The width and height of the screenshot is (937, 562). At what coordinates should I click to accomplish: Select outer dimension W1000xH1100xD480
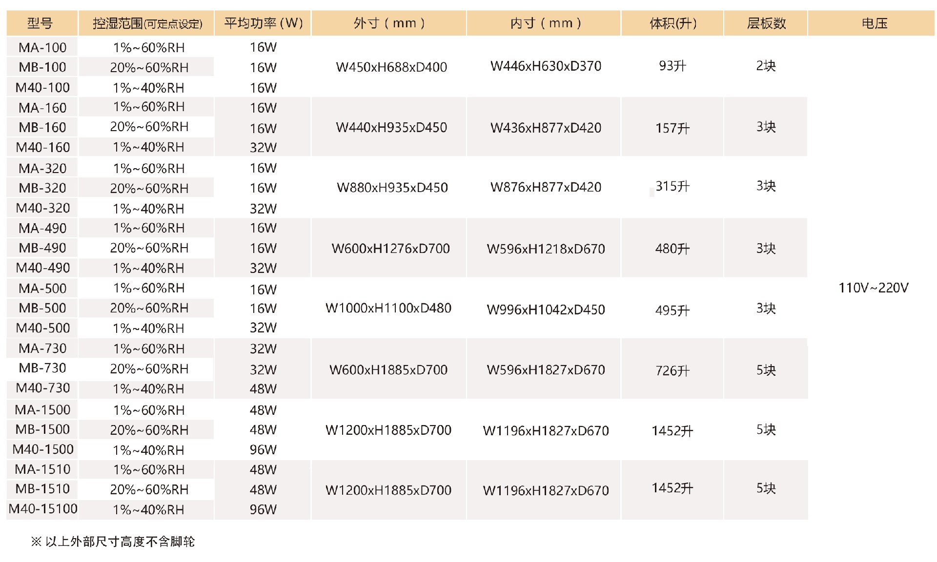click(388, 308)
